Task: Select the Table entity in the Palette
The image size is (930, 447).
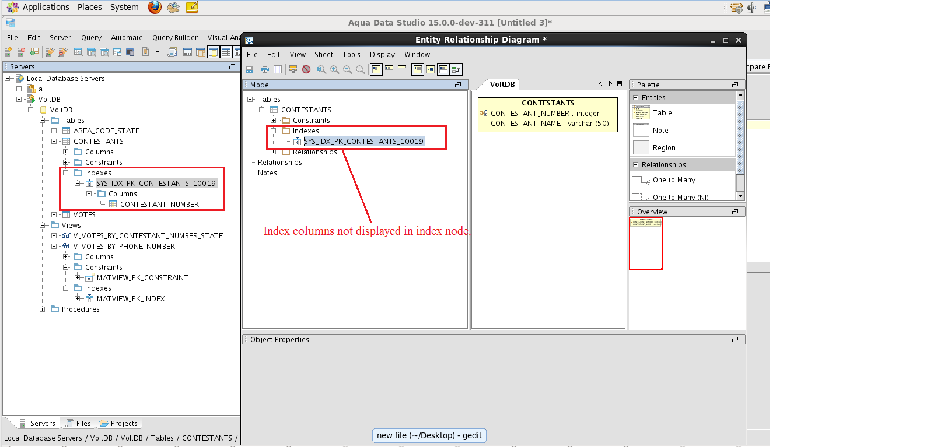Action: point(652,113)
